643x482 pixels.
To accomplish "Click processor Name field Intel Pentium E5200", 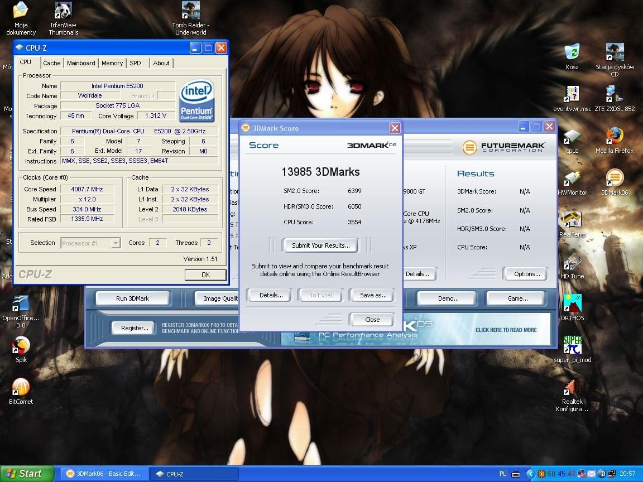I will [x=117, y=86].
